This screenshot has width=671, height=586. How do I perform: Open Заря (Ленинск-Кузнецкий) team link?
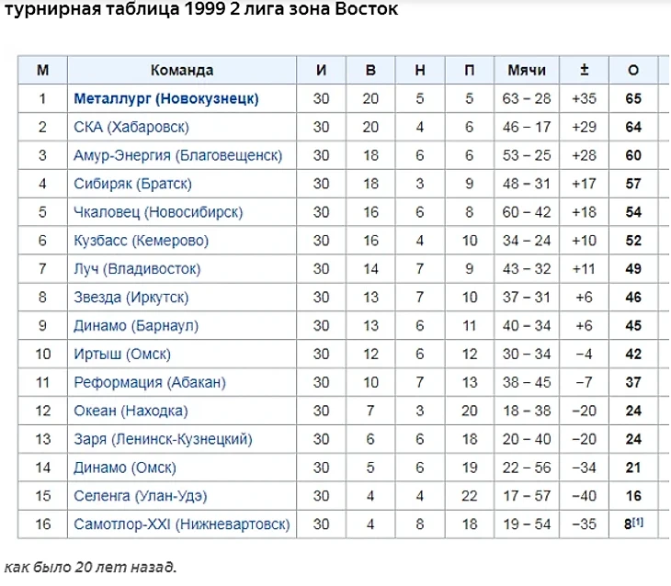point(163,439)
